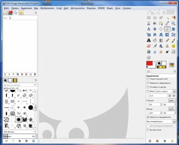
Task: Open the 'GPS-Brushes' tag dropdown
Action: (x=20, y=132)
